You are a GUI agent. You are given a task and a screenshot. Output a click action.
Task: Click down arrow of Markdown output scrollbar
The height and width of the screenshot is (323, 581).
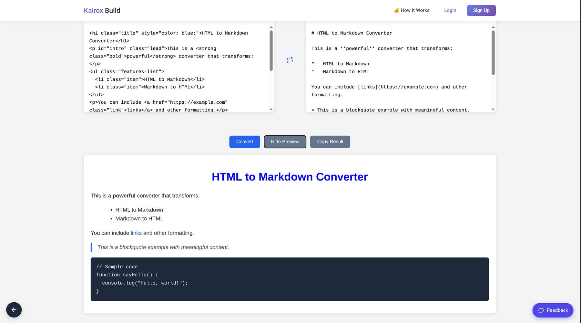pos(493,109)
